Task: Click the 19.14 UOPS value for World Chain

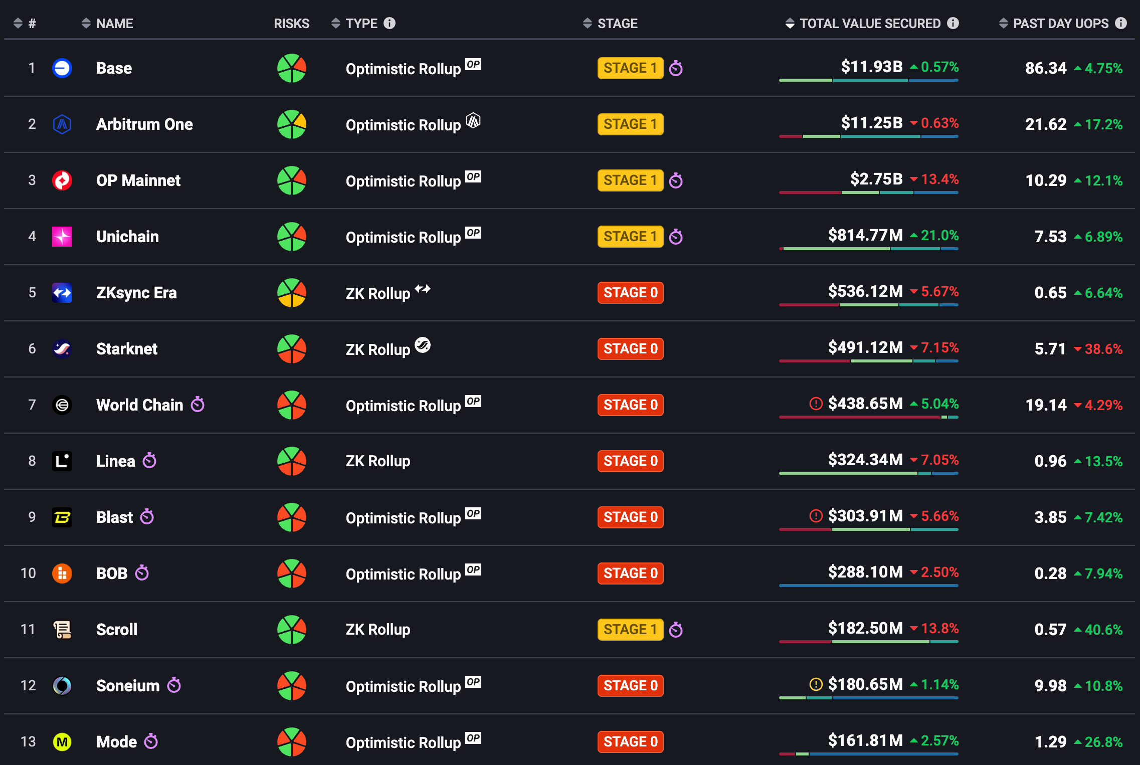Action: tap(1046, 405)
